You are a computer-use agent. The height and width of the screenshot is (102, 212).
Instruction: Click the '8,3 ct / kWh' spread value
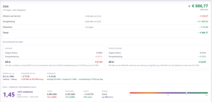click(8, 76)
